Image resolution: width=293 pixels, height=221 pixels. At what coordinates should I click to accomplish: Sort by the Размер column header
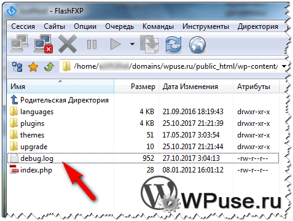pyautogui.click(x=136, y=87)
